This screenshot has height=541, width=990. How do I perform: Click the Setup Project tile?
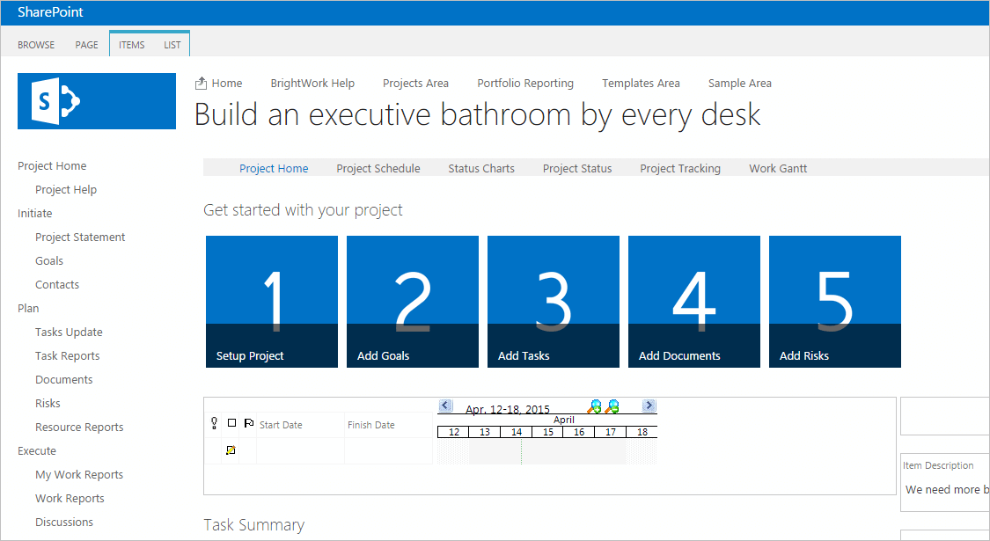[272, 301]
